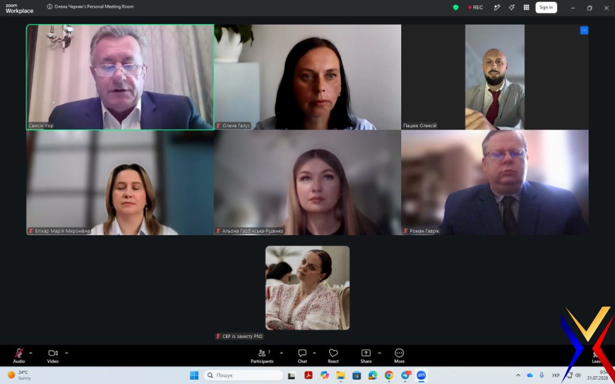The image size is (615, 384).
Task: Click the Zoom Workplace logo
Action: (x=19, y=8)
